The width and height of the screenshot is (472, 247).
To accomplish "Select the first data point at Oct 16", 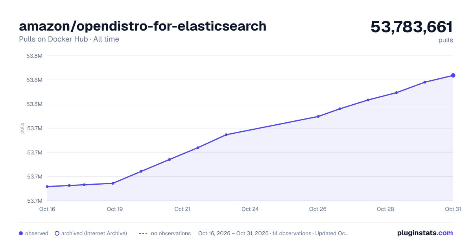I will (x=47, y=187).
